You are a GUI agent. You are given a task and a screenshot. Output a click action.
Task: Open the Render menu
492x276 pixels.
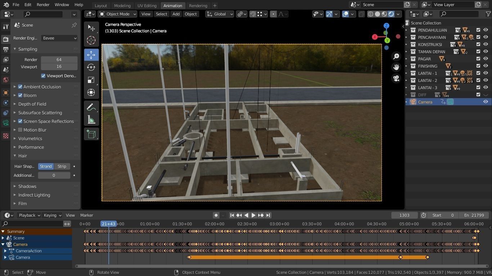[x=43, y=5]
